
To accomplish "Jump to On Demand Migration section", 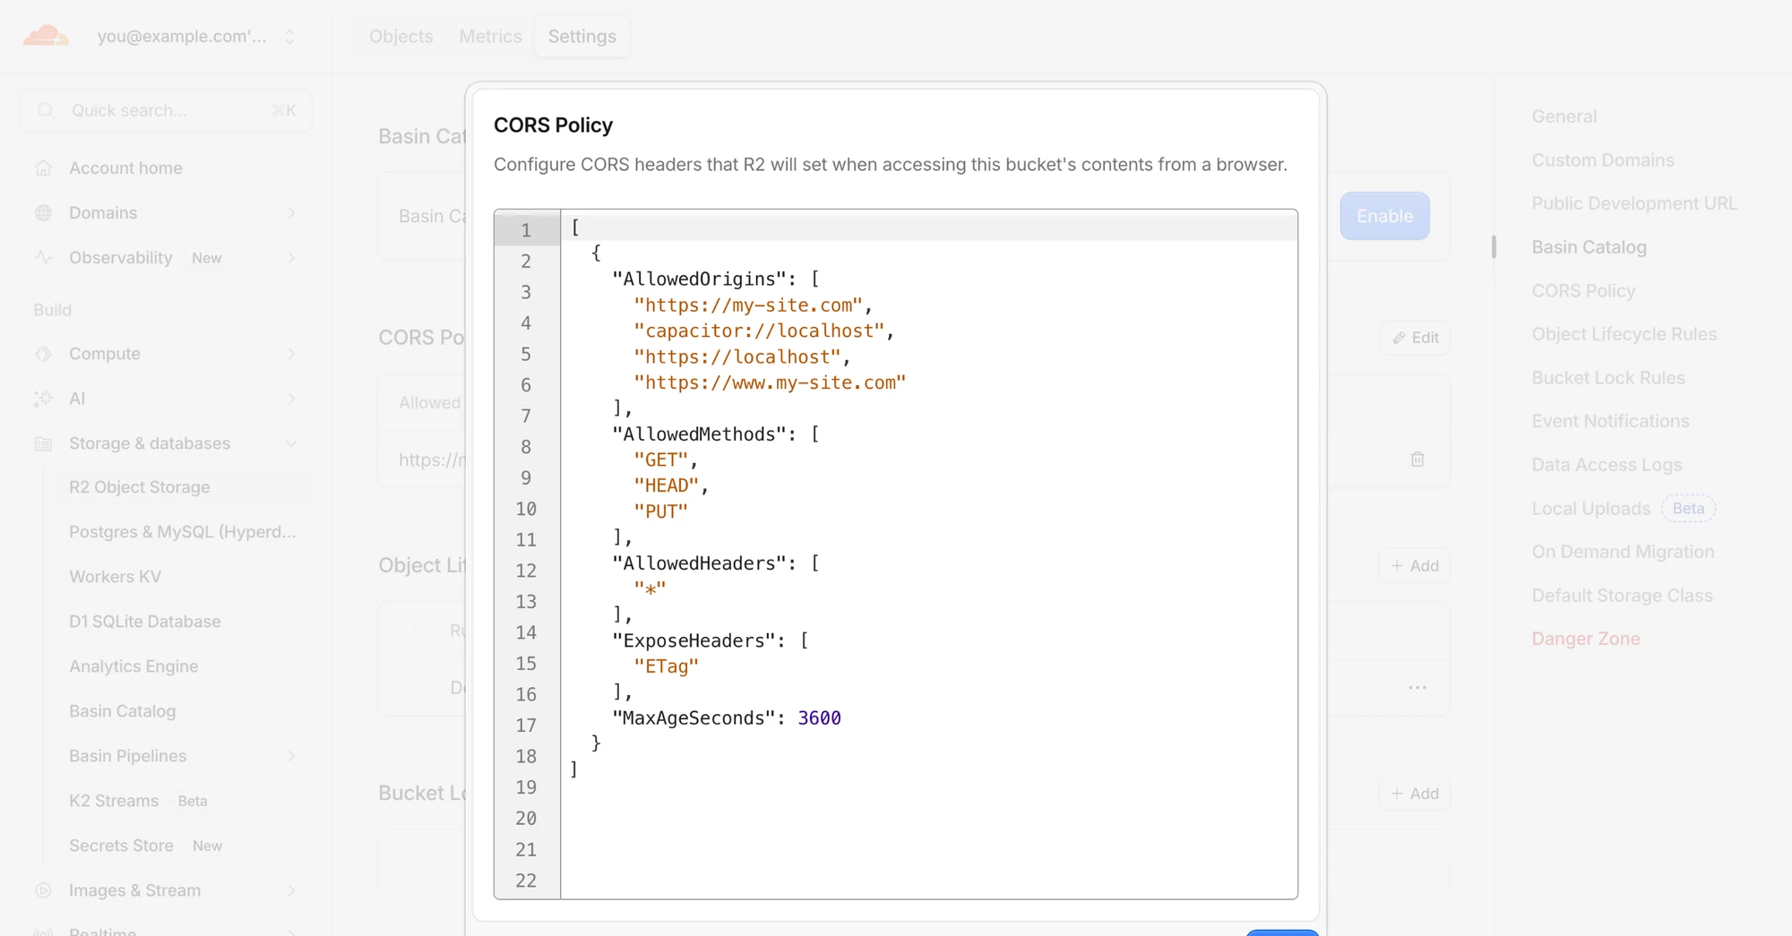I will pos(1623,552).
